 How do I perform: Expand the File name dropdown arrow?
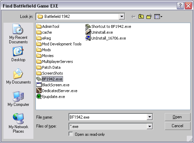click(x=150, y=117)
